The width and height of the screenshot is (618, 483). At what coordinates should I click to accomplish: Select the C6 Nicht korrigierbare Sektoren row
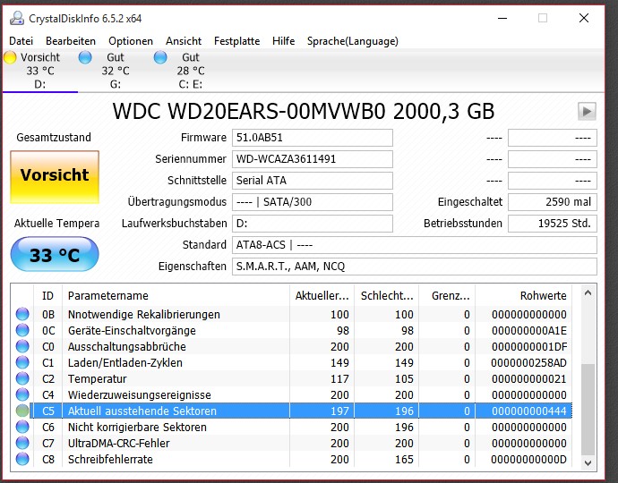pos(292,428)
